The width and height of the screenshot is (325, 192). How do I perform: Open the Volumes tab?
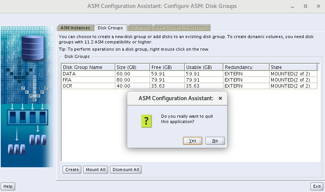click(139, 28)
